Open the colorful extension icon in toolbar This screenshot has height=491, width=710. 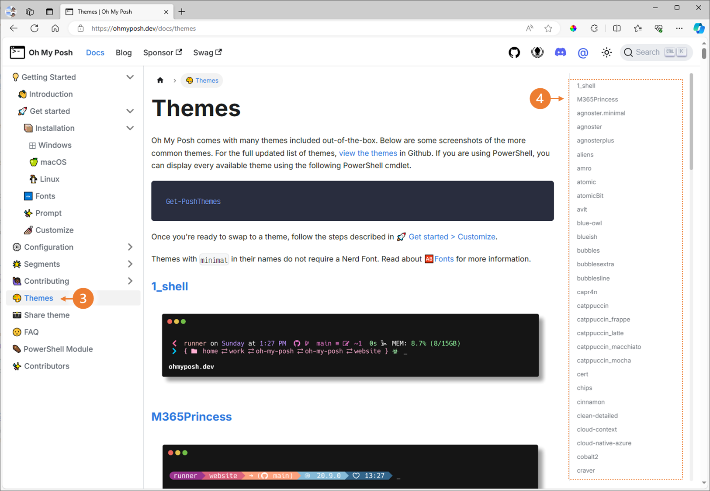(x=573, y=28)
